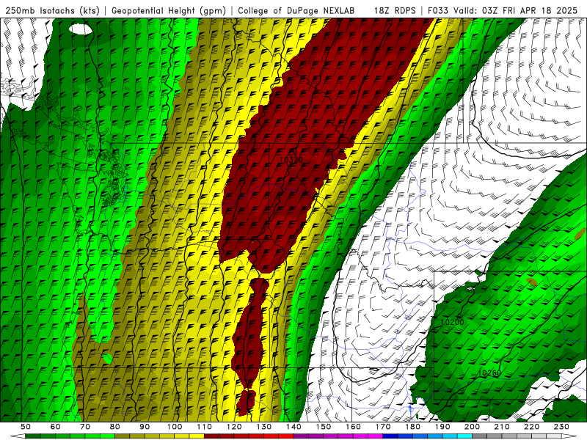587x440 pixels.
Task: Click the '250mb Isotachs (kts)' title text
Action: [x=52, y=11]
